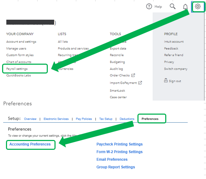
Task: Go to Chart of accounts
Action: [x=19, y=62]
